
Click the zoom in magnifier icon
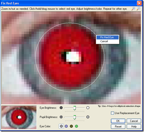tap(133, 8)
